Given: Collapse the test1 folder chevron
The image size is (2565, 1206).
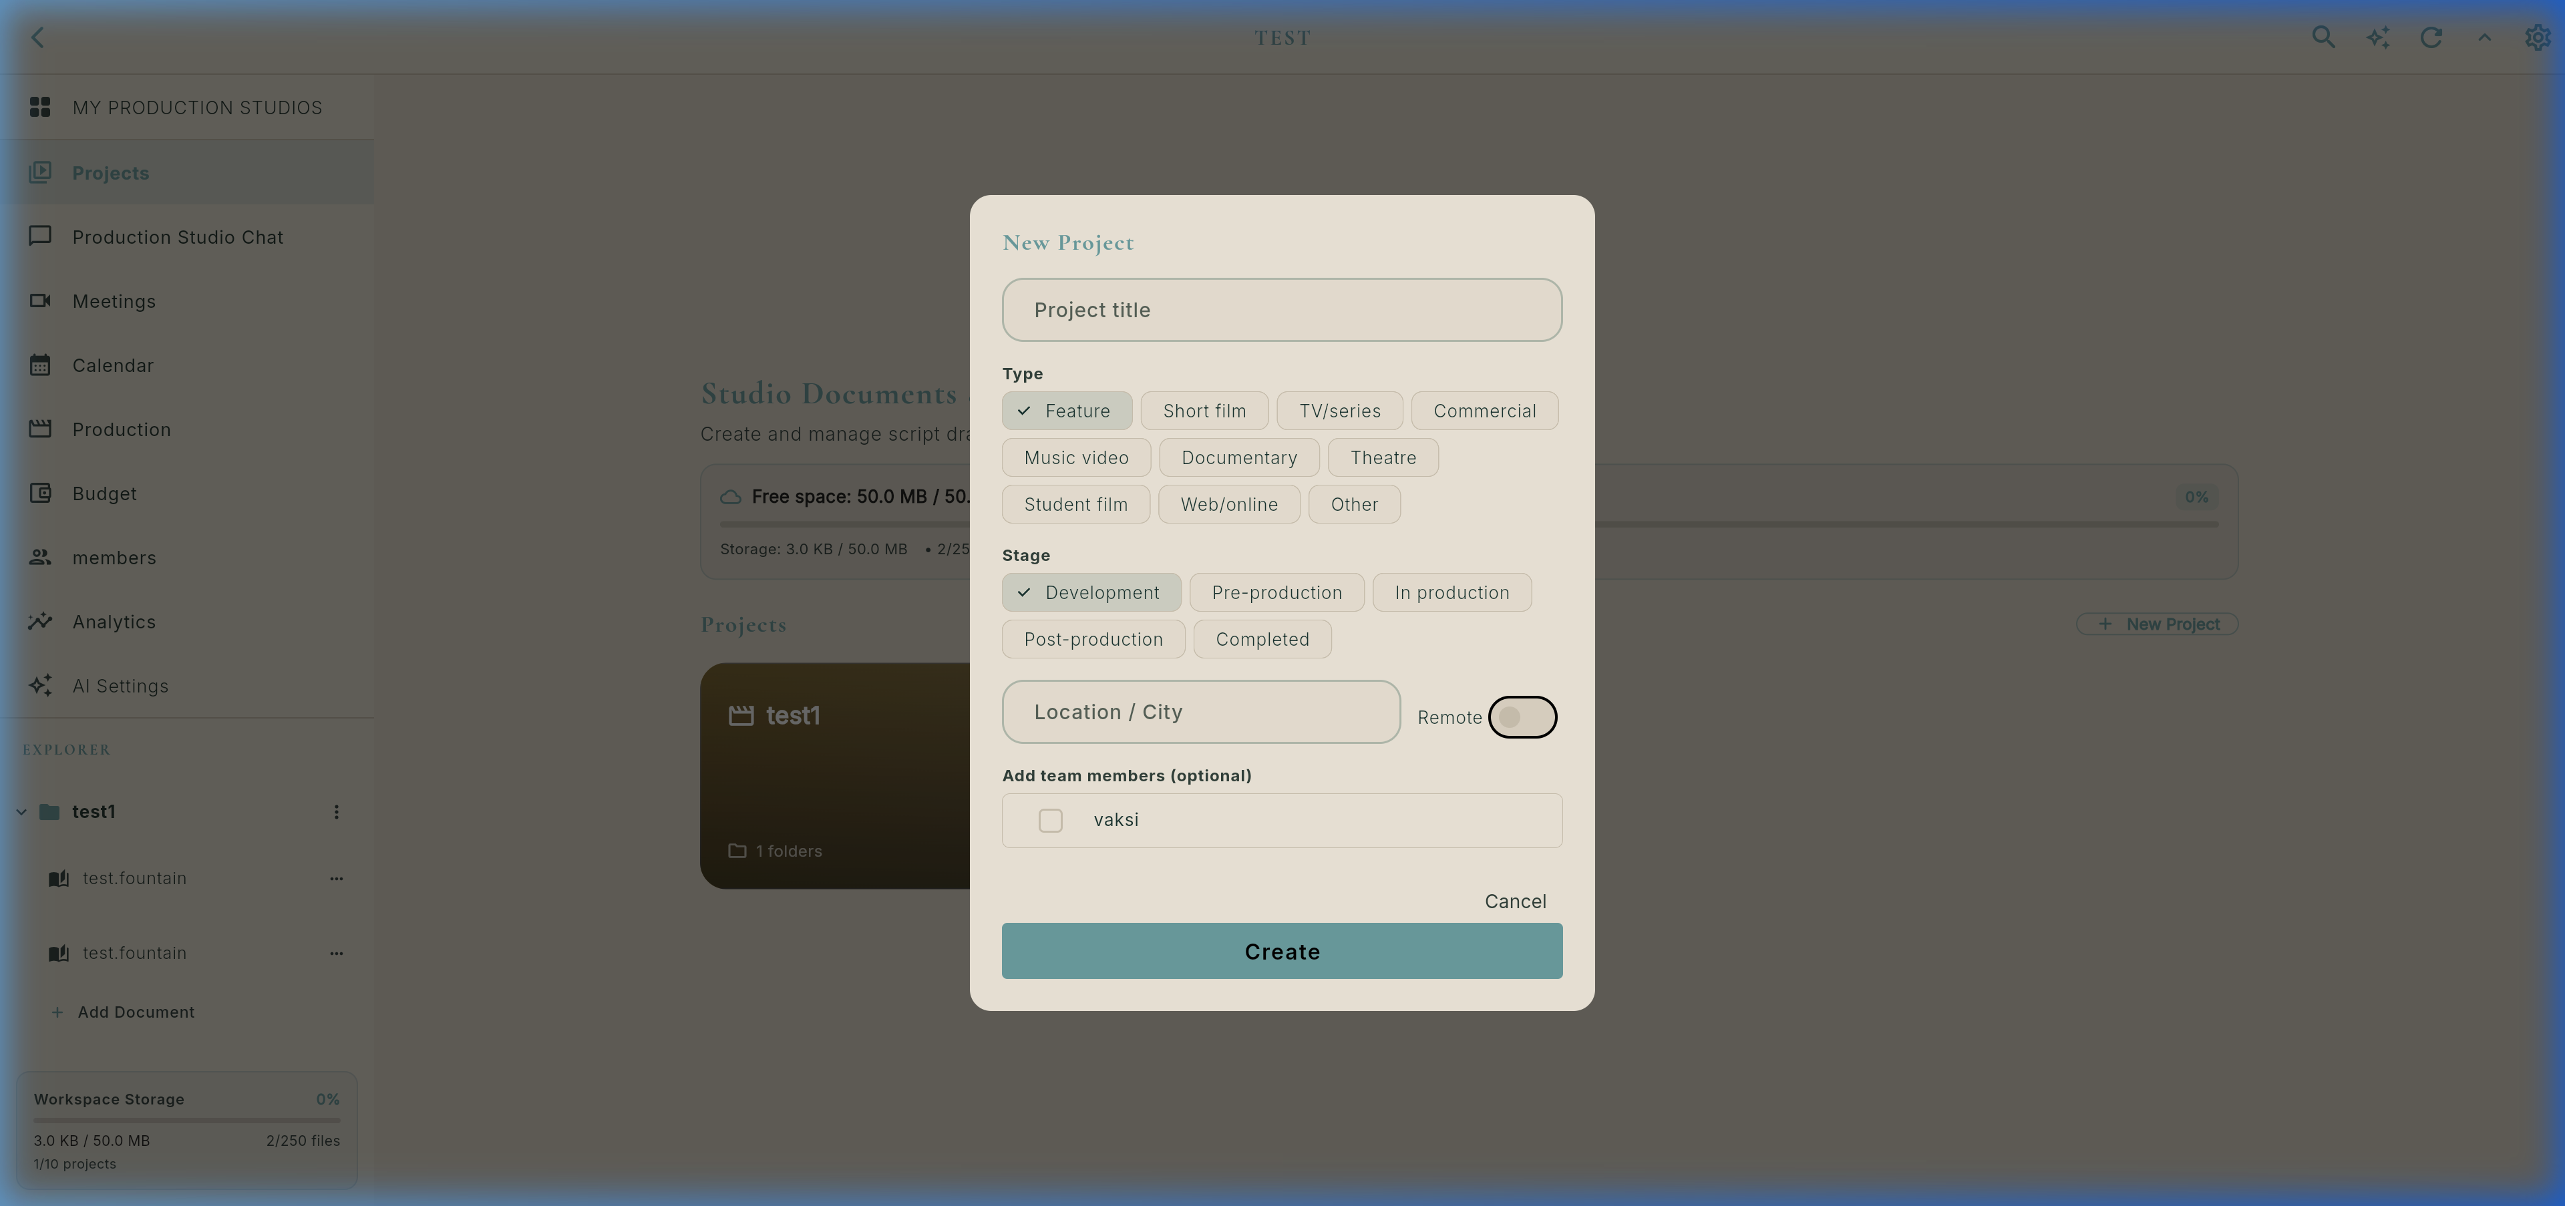Looking at the screenshot, I should tap(21, 812).
